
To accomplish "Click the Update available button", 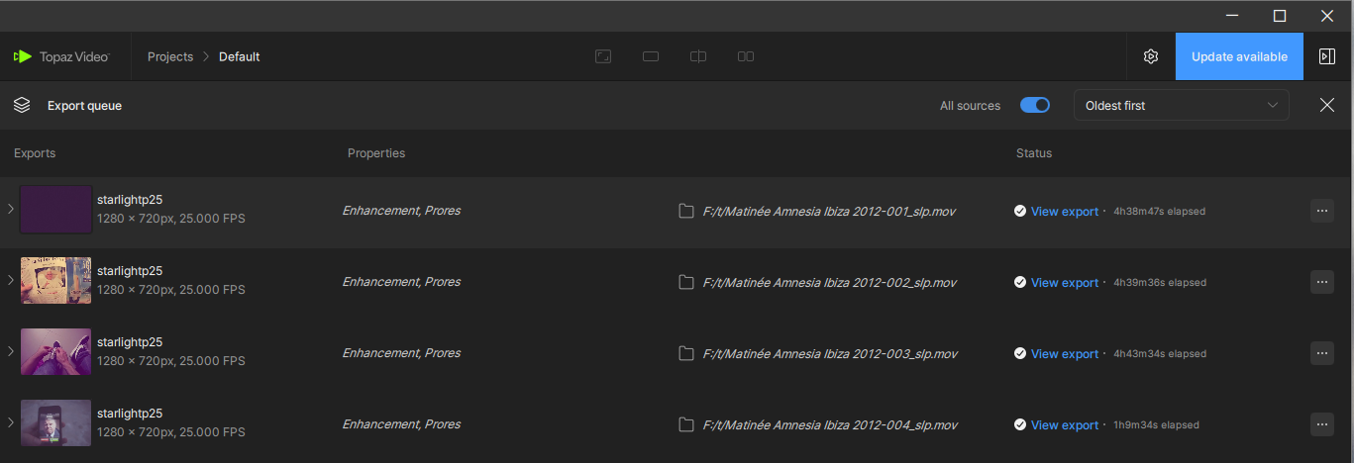I will tap(1239, 56).
